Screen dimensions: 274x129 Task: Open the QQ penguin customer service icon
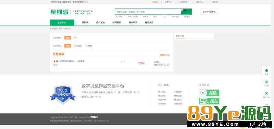click(266, 70)
